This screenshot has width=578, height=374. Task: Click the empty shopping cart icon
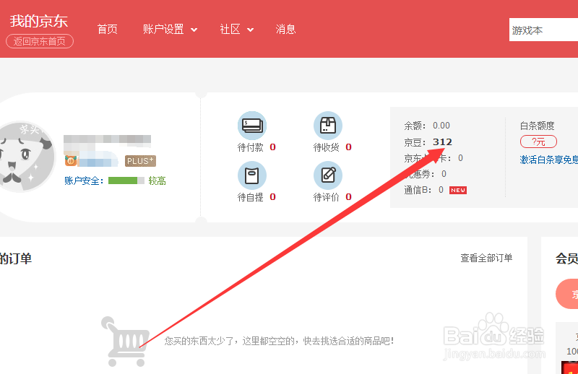(x=125, y=342)
